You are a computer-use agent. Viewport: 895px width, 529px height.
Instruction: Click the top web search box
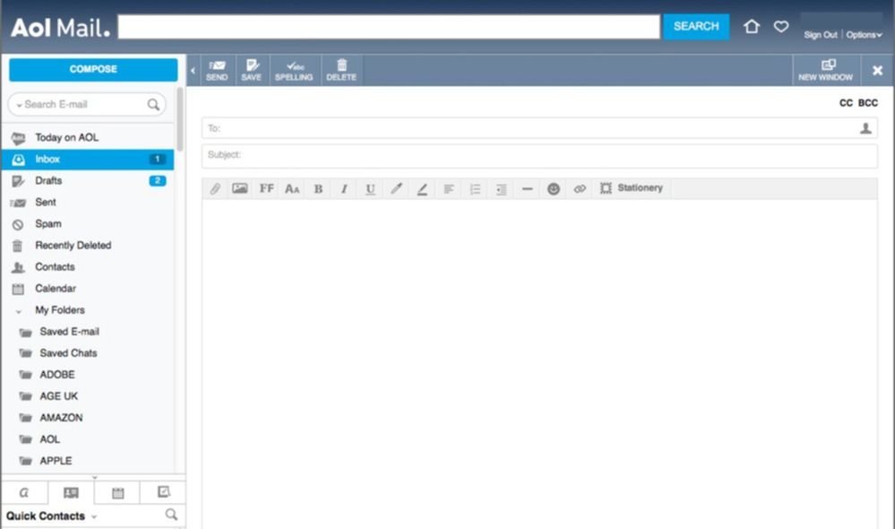(389, 27)
